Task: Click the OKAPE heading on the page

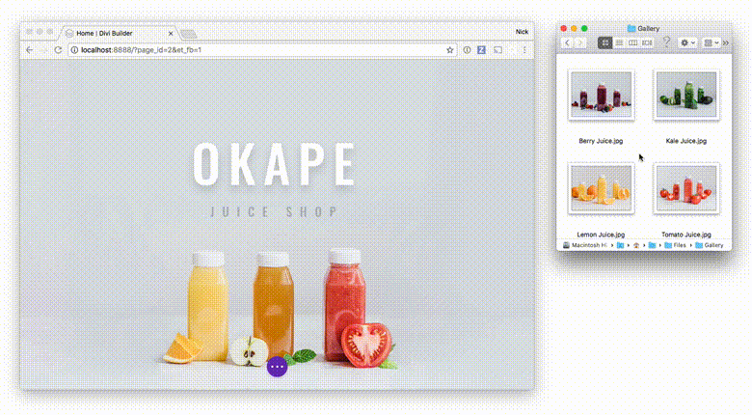Action: point(275,164)
